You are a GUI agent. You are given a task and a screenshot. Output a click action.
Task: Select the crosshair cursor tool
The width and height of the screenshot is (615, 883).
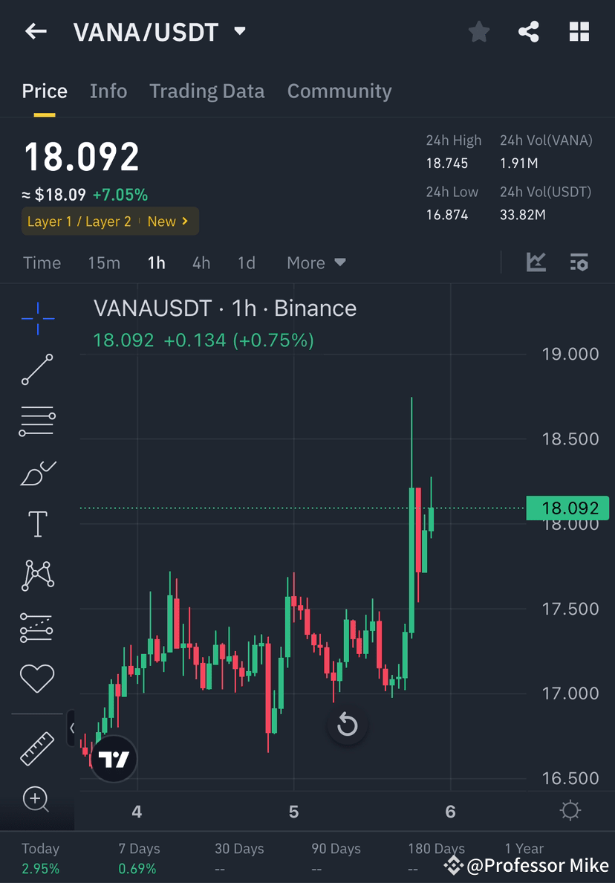tap(38, 318)
